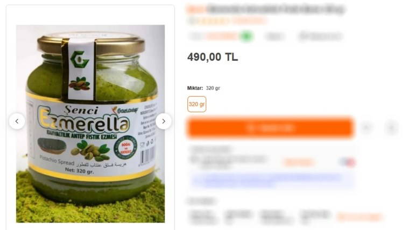The width and height of the screenshot is (409, 230).
Task: Click the blurred product title at top
Action: pos(276,9)
